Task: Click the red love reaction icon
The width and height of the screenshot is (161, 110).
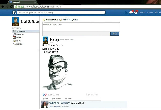Action: coord(46,94)
